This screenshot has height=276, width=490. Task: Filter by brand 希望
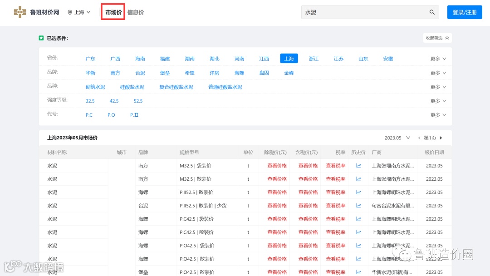click(190, 73)
